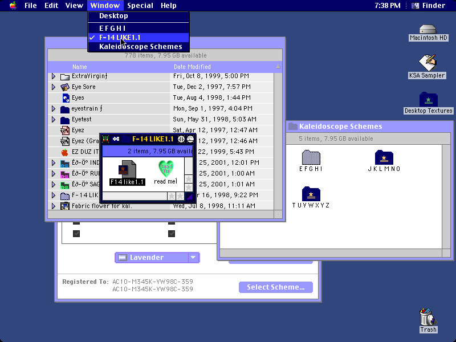Click the date Tue, Dec 2, 1997, 7:57 PM
Screen dimensions: 456x342
coord(211,87)
